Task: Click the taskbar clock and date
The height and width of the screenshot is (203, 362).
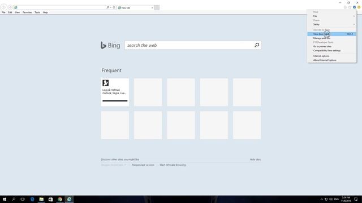Action: coord(346,199)
